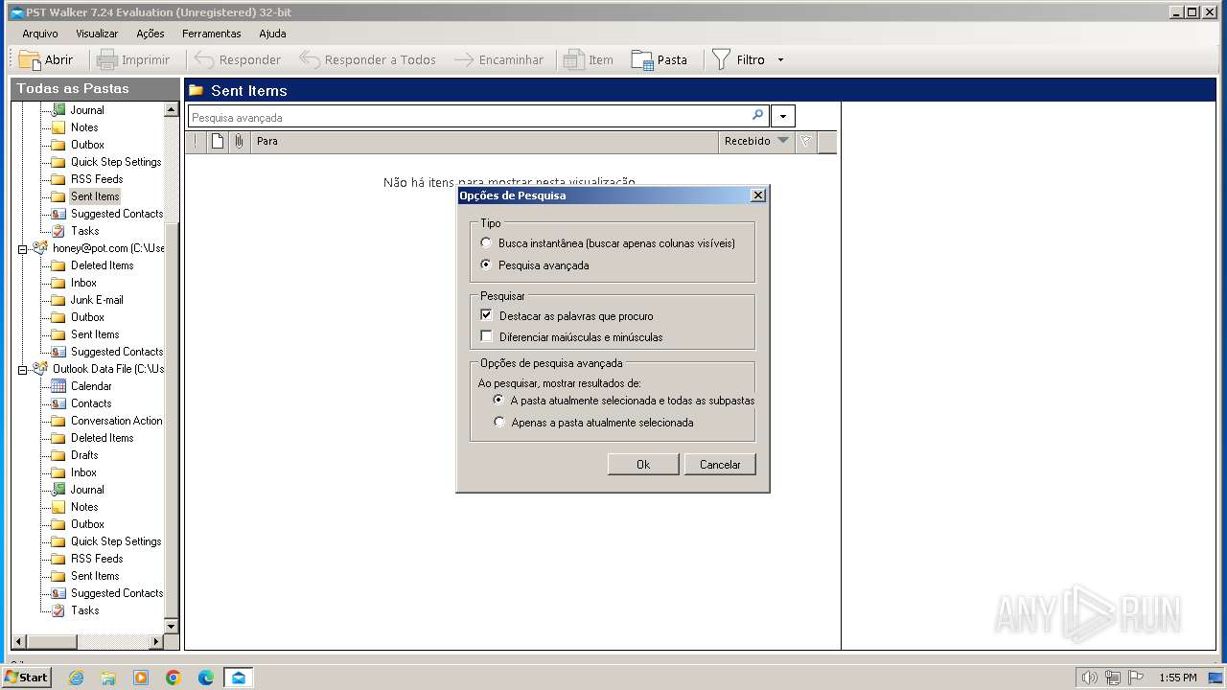The width and height of the screenshot is (1227, 690).
Task: Click the flag column header icon
Action: pyautogui.click(x=805, y=141)
